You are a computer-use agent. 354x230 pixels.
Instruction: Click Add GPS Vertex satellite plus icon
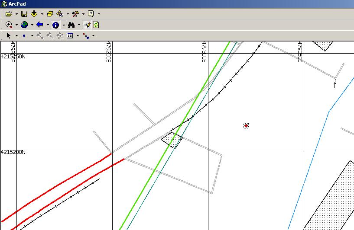pyautogui.click(x=50, y=35)
